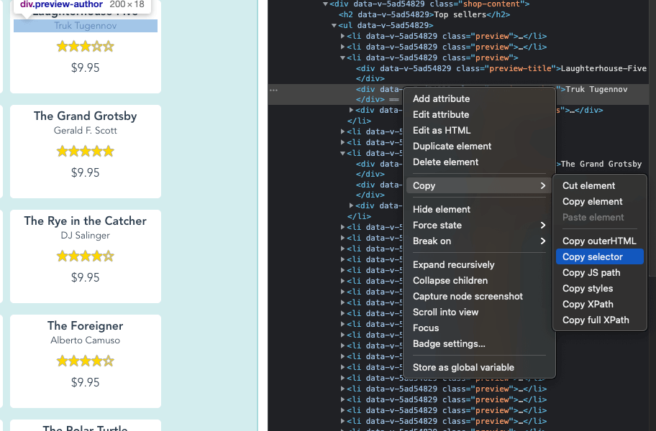
Task: Click highlighted author Truk Tugennov
Action: point(86,26)
